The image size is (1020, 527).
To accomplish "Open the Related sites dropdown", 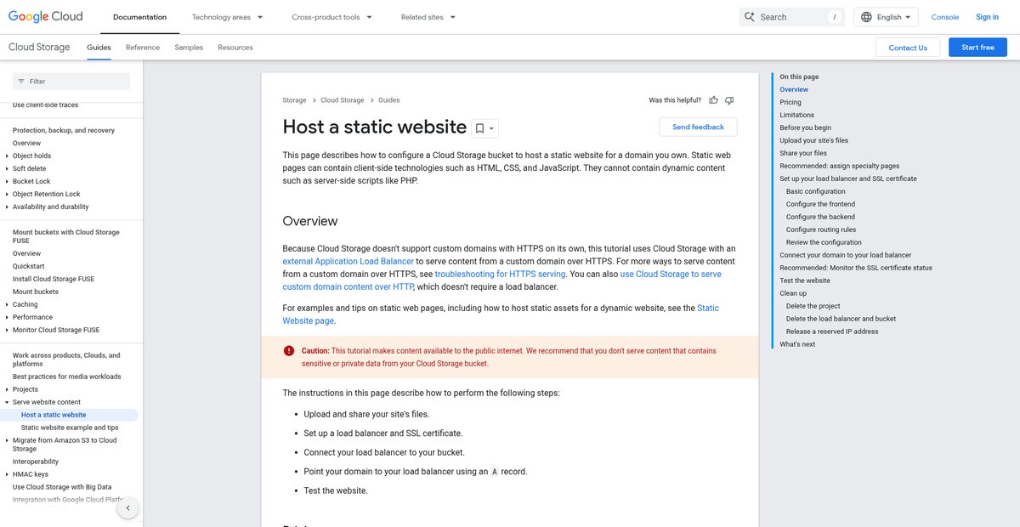I will pos(428,17).
